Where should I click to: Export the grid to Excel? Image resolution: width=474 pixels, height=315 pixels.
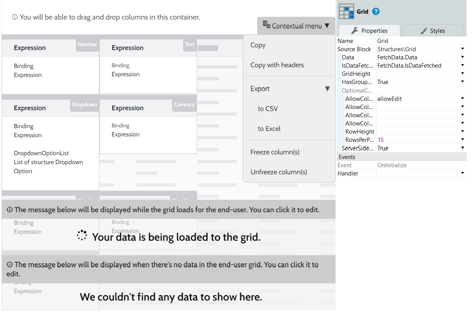(269, 129)
